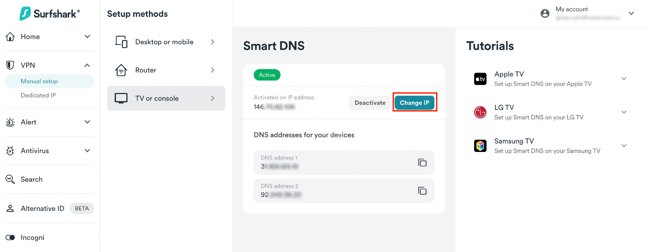Viewport: 647px width, 252px height.
Task: Copy DNS address 2 with copy icon
Action: (422, 191)
